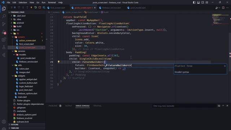This screenshot has width=231, height=130.
Task: Open the widget inspector magnifier icon
Action: coord(44,8)
